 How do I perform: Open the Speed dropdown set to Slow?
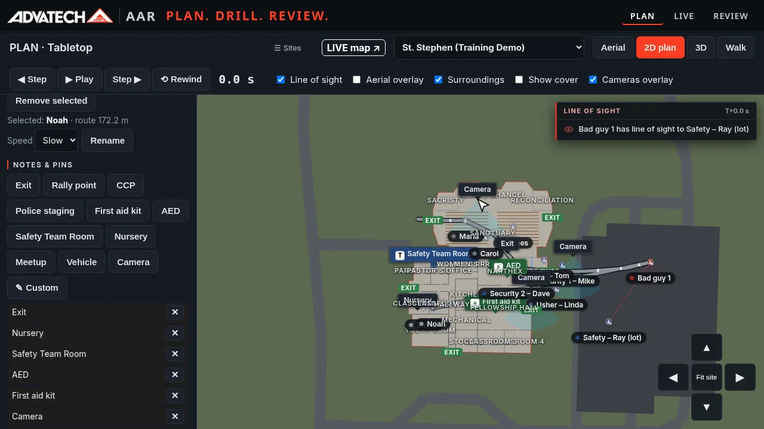click(x=57, y=141)
